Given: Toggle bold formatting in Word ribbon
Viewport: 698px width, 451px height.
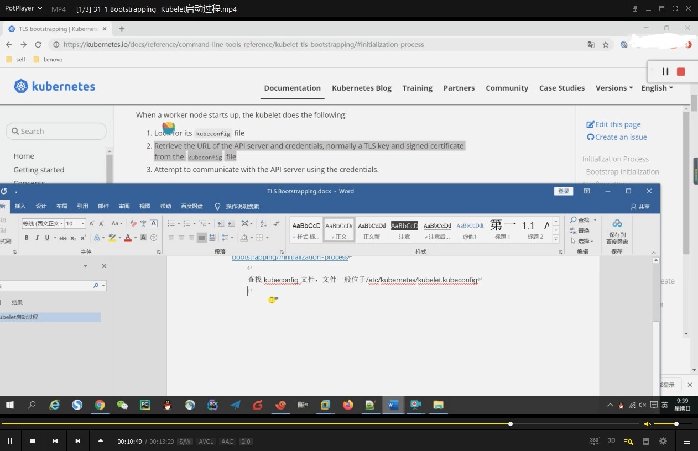Looking at the screenshot, I should [x=26, y=237].
